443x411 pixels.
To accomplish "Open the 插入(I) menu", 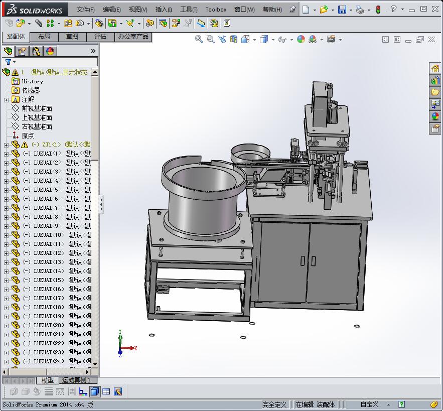I will click(x=164, y=10).
